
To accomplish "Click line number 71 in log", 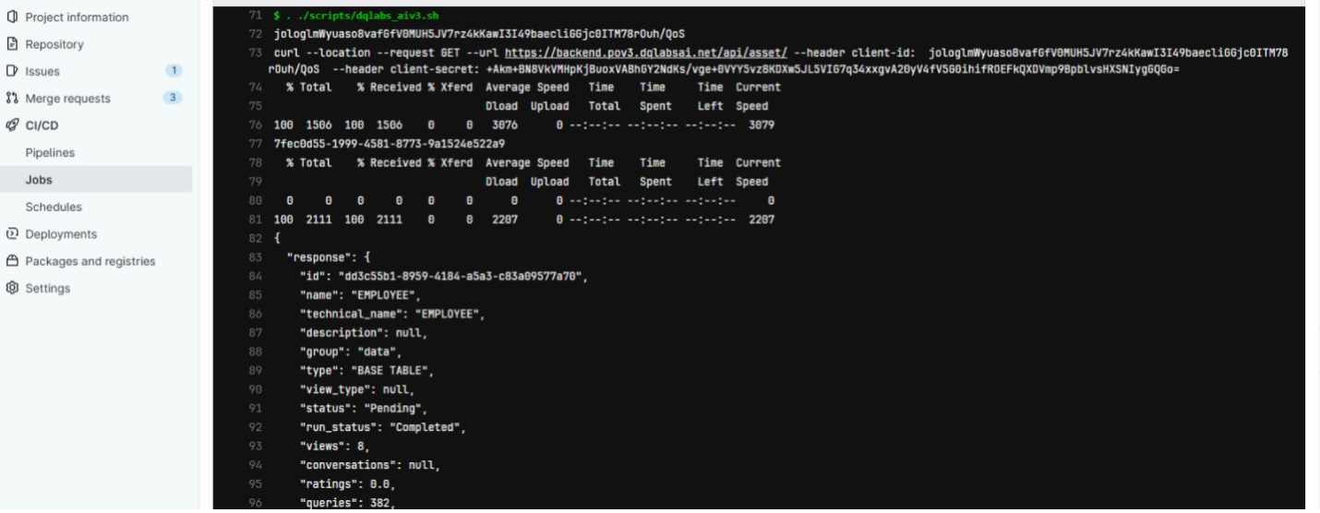I will [256, 17].
